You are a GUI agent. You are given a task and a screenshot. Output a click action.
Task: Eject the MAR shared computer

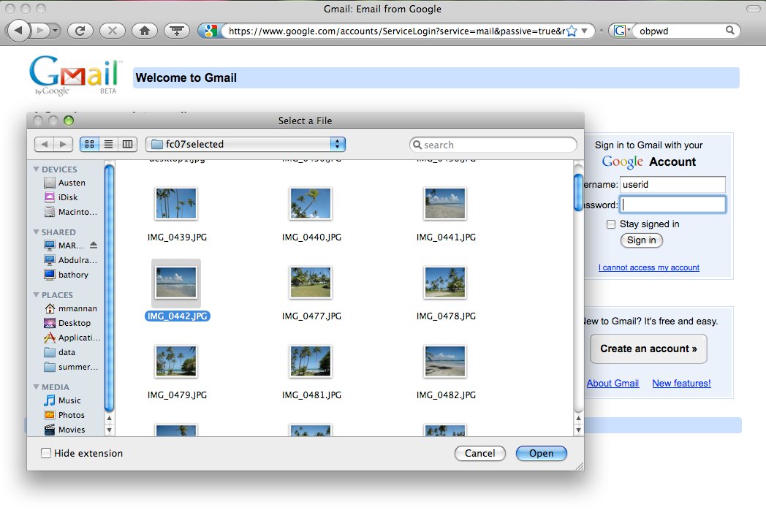click(94, 246)
